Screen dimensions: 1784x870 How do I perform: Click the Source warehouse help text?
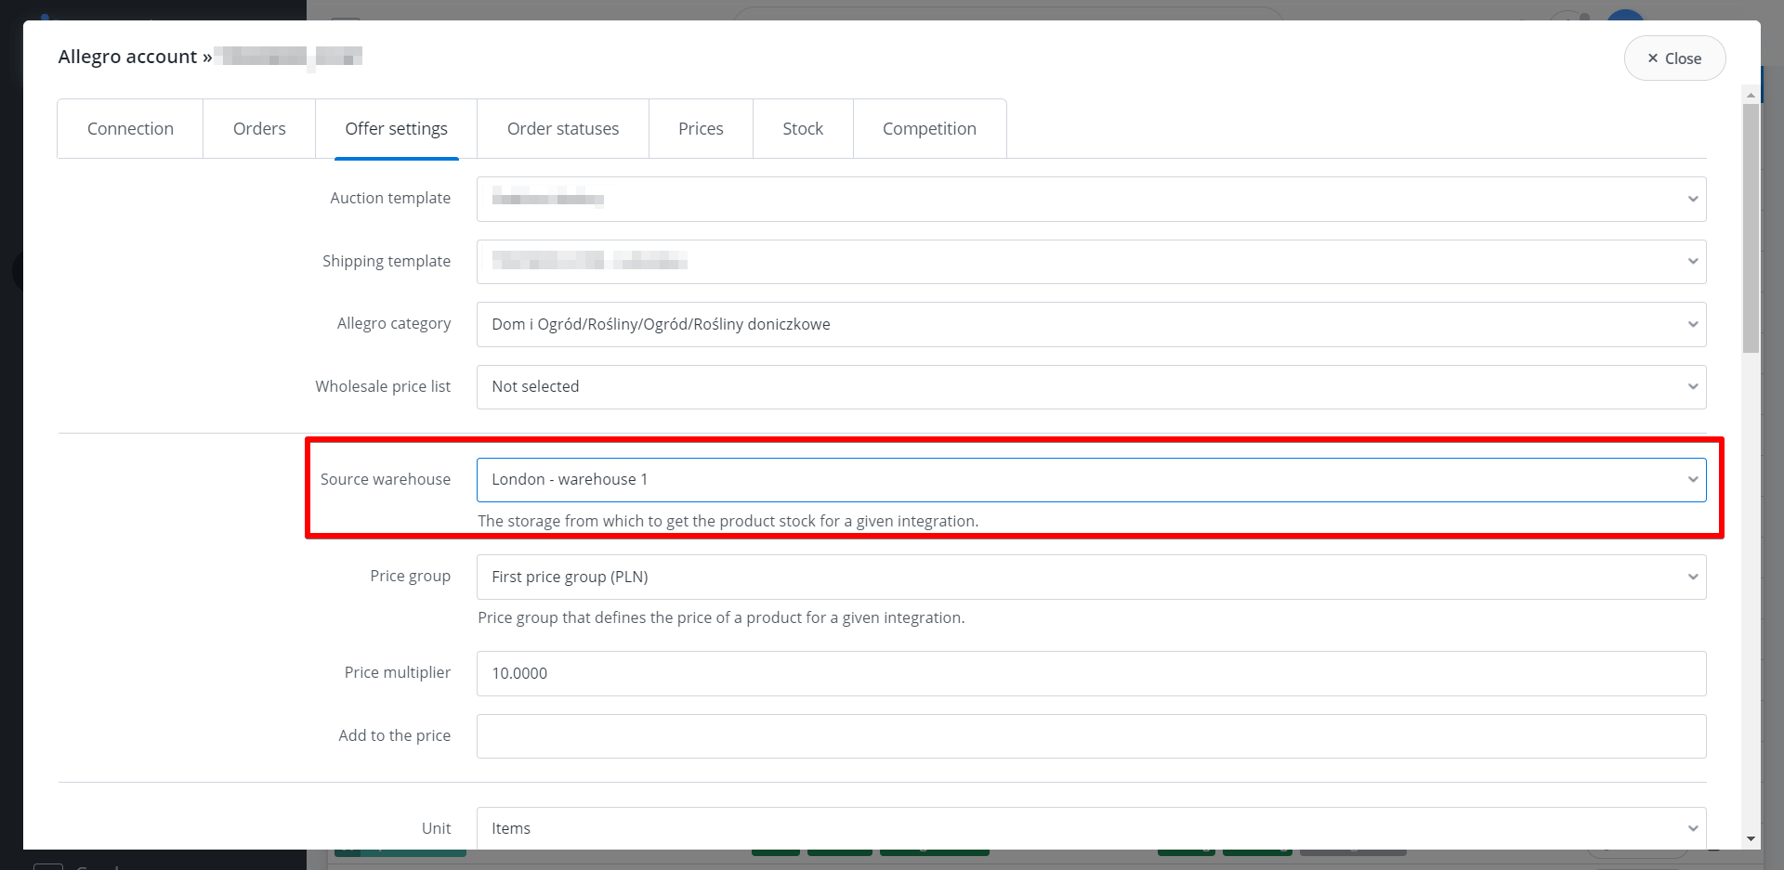pyautogui.click(x=728, y=521)
